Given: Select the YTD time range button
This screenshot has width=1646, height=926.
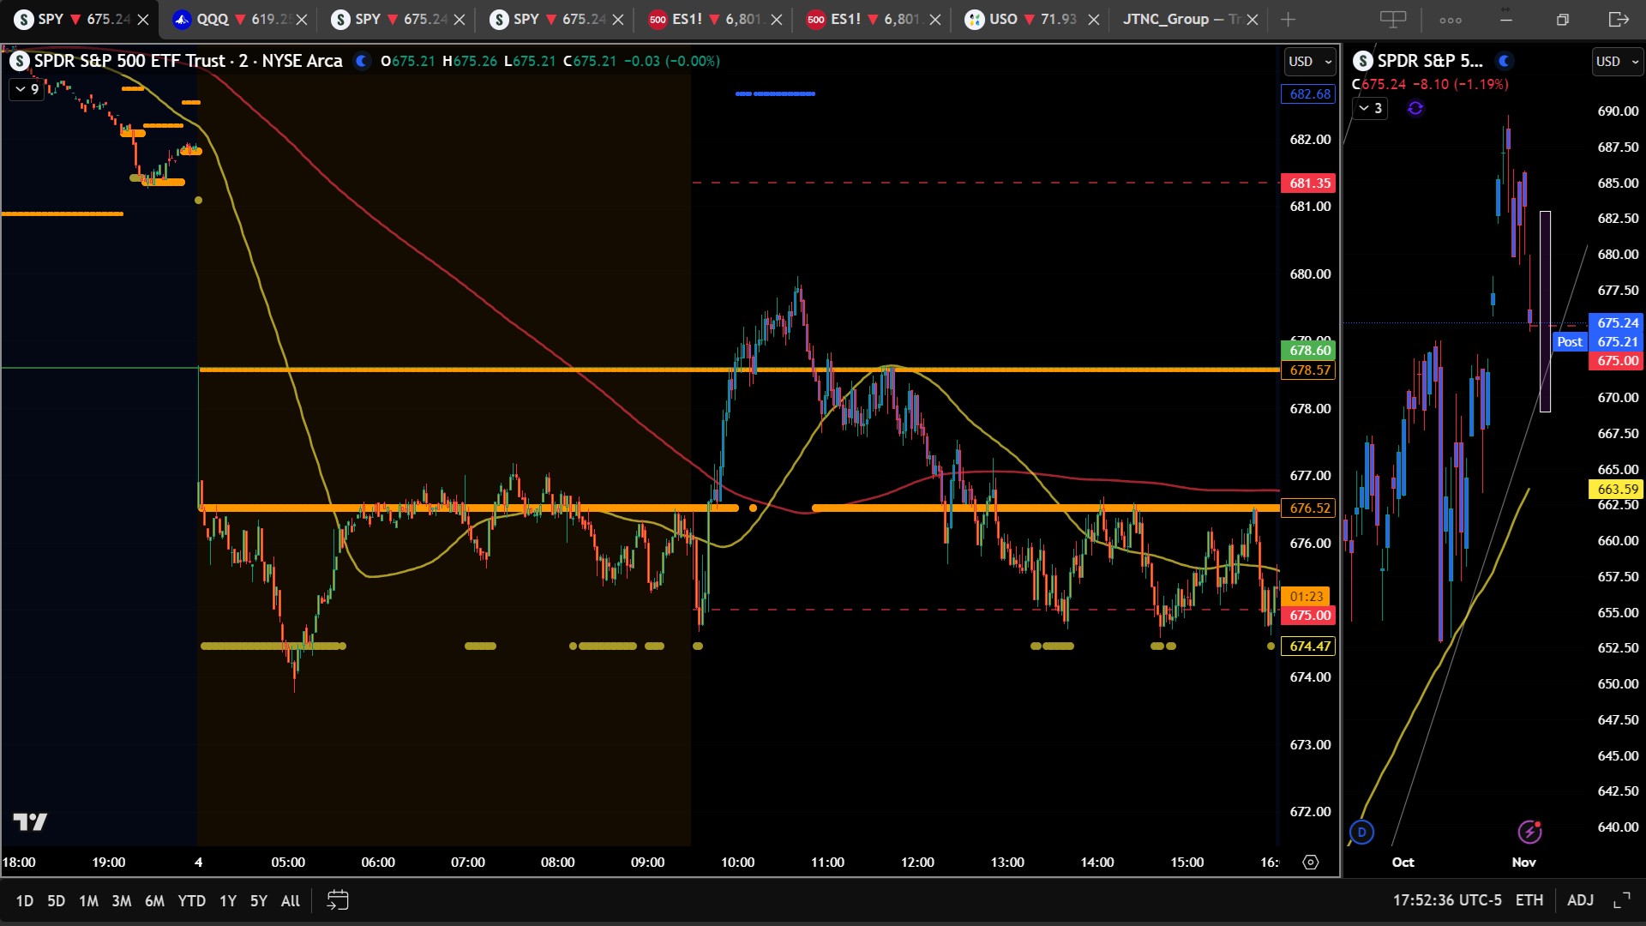Looking at the screenshot, I should coord(191,900).
